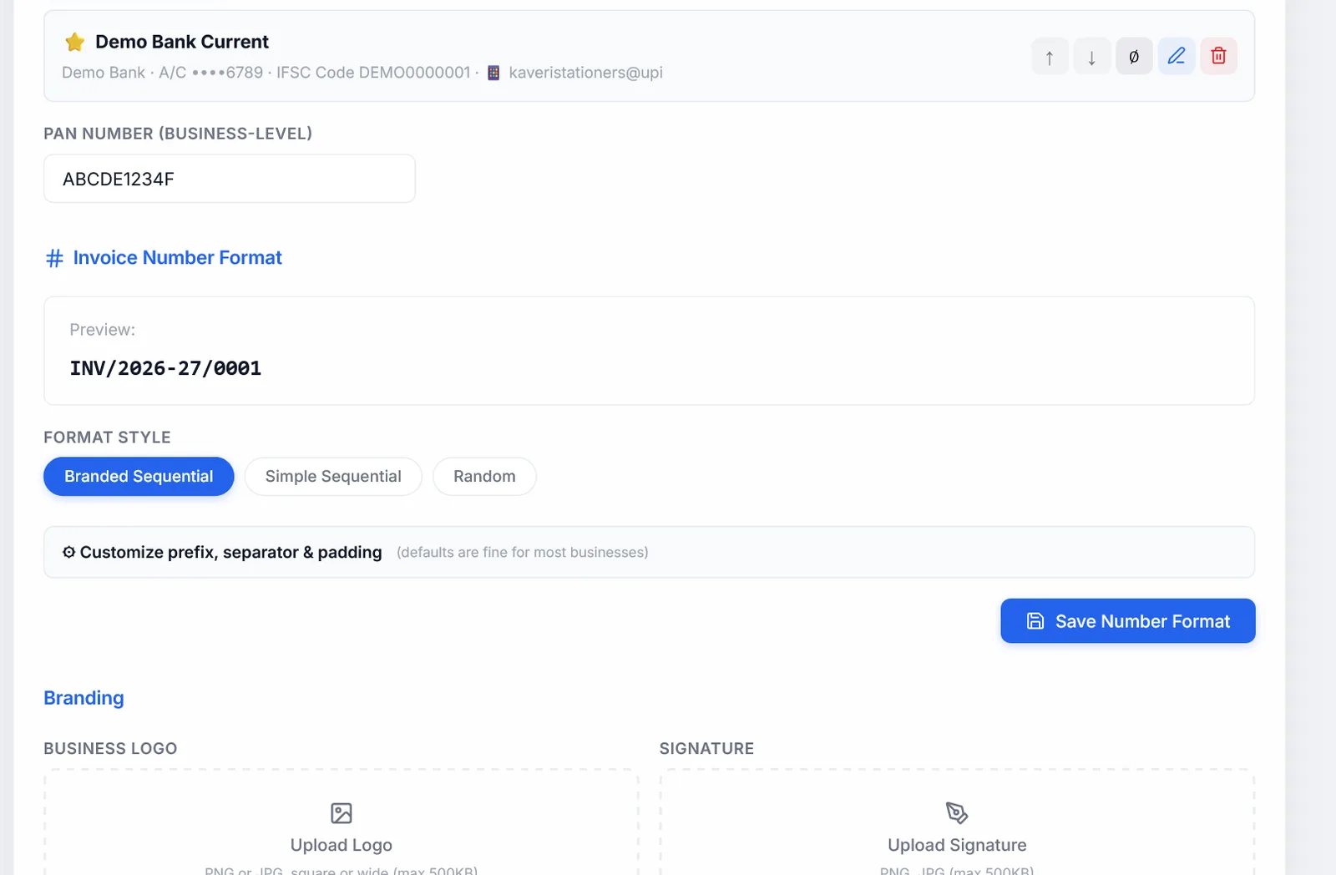Screen dimensions: 1336x875
Task: Move Demo Bank Current account down
Action: [1091, 57]
